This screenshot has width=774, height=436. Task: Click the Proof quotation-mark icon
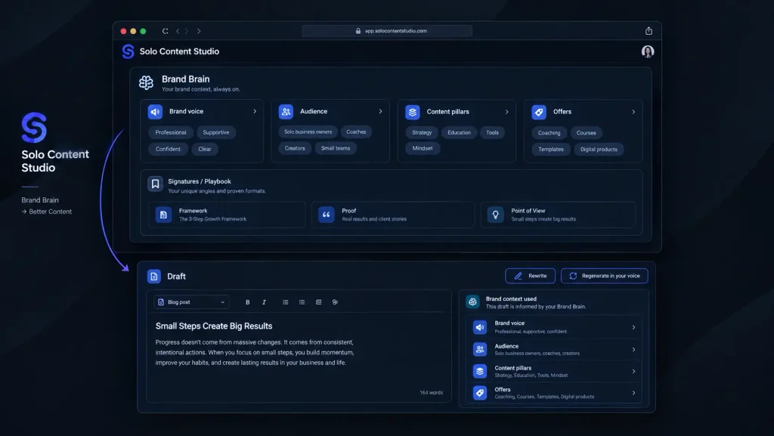pos(327,215)
